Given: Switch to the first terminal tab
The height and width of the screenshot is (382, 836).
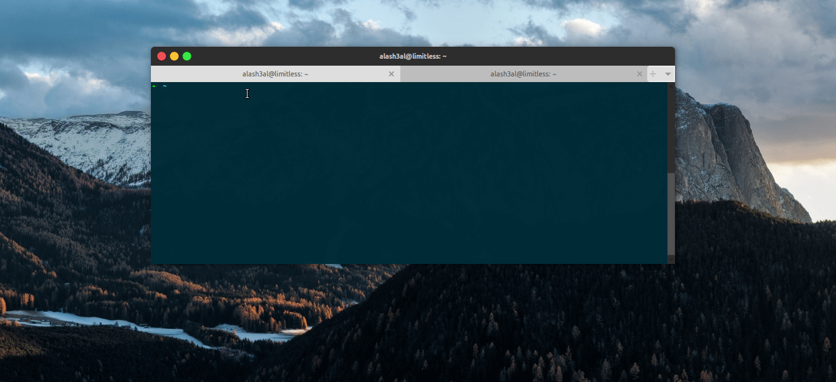Looking at the screenshot, I should click(x=275, y=74).
